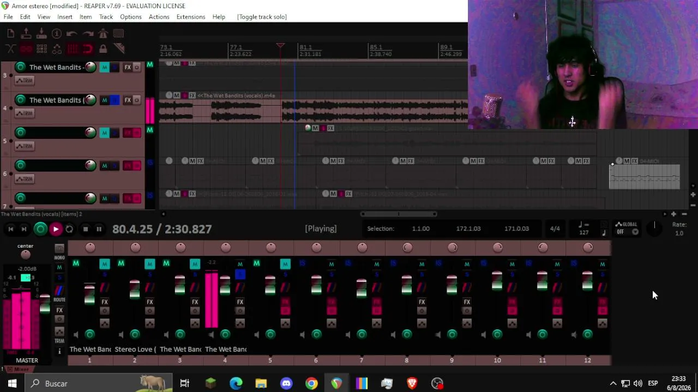Open Discord from the taskbar
698x392 pixels.
[x=286, y=383]
